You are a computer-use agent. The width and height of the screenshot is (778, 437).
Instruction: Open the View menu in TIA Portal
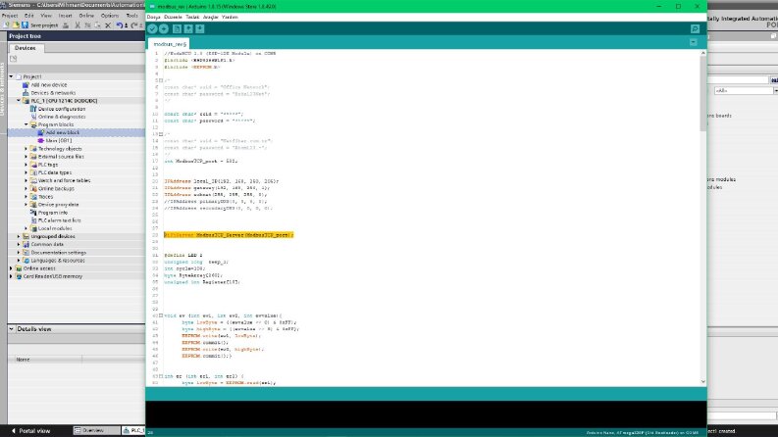[46, 16]
